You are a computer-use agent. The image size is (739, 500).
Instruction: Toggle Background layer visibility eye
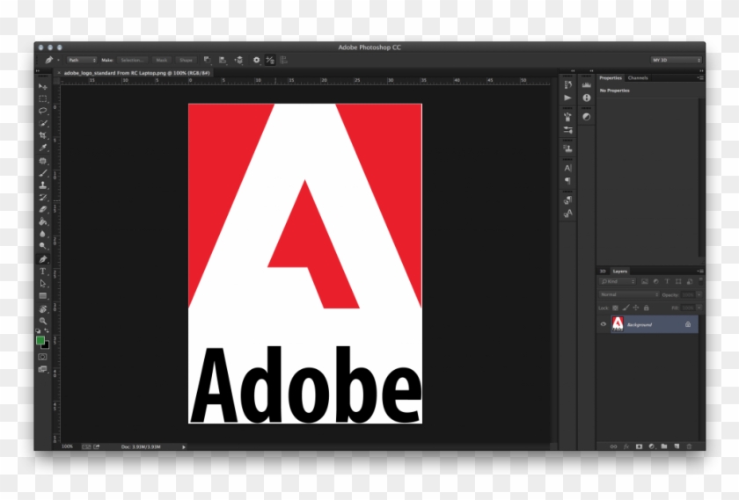point(603,324)
